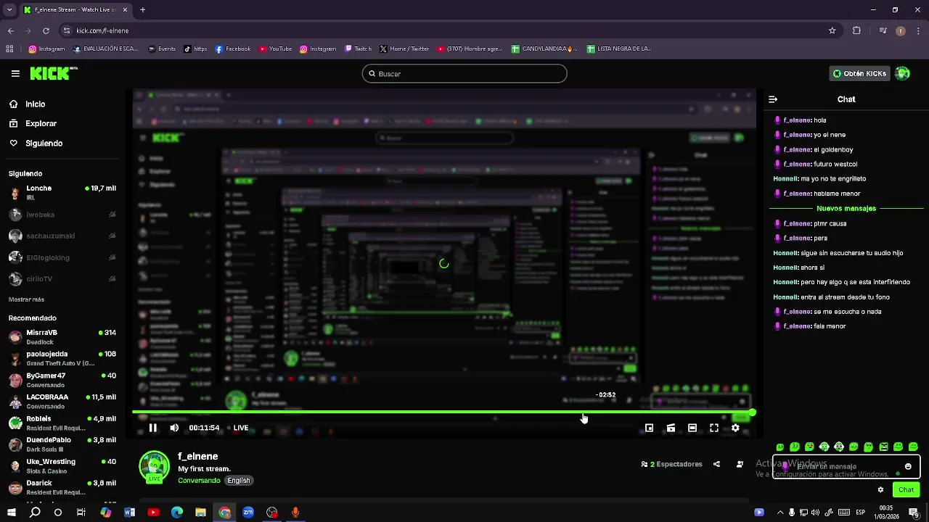This screenshot has width=929, height=522.
Task: Enter fullscreen player mode
Action: (714, 428)
